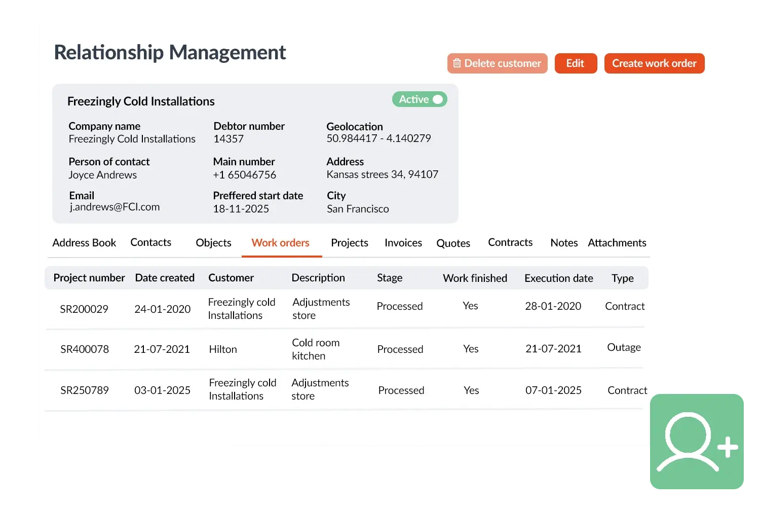760x507 pixels.
Task: Open the Objects tab
Action: point(213,243)
